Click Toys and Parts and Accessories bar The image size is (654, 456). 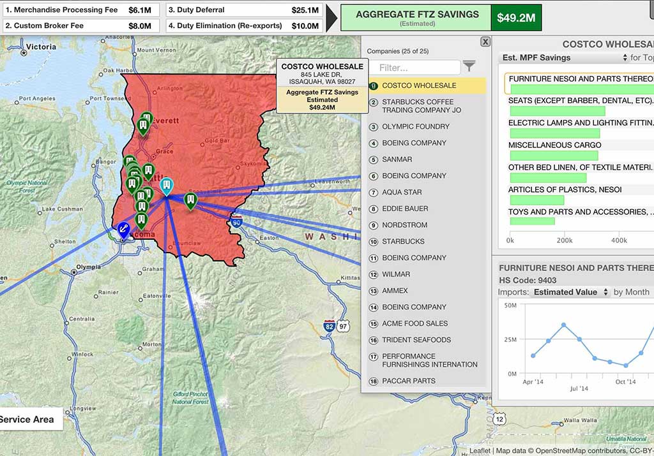click(533, 221)
